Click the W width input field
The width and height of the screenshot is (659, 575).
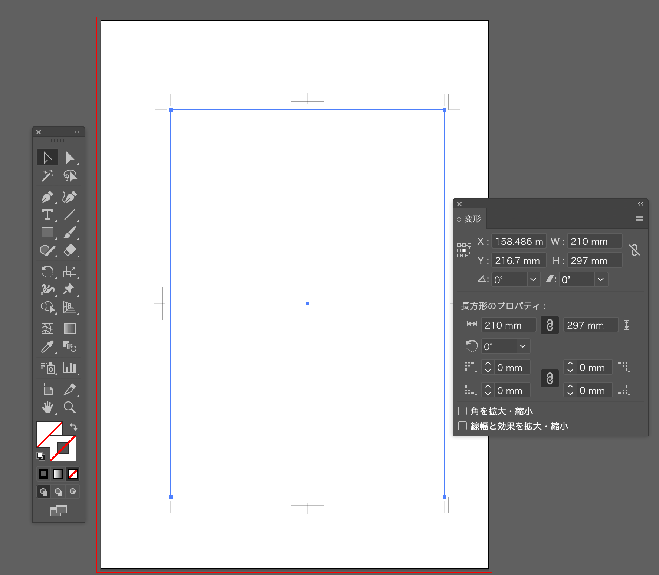(594, 241)
